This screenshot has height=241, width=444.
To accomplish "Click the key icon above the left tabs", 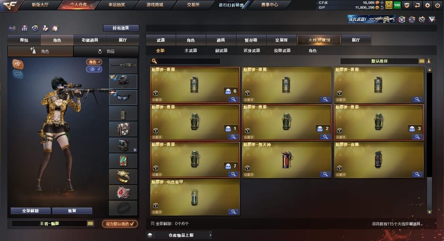I will coord(12,28).
